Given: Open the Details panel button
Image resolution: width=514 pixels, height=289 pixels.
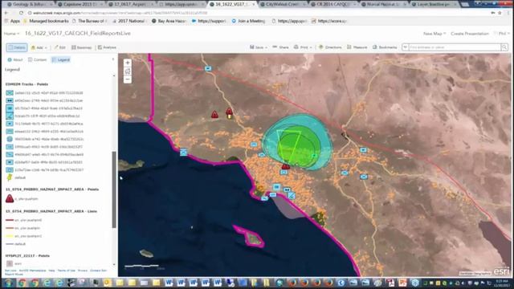Looking at the screenshot, I should pyautogui.click(x=17, y=47).
